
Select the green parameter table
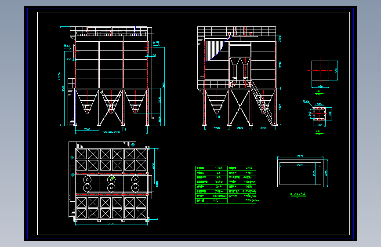click(226, 185)
